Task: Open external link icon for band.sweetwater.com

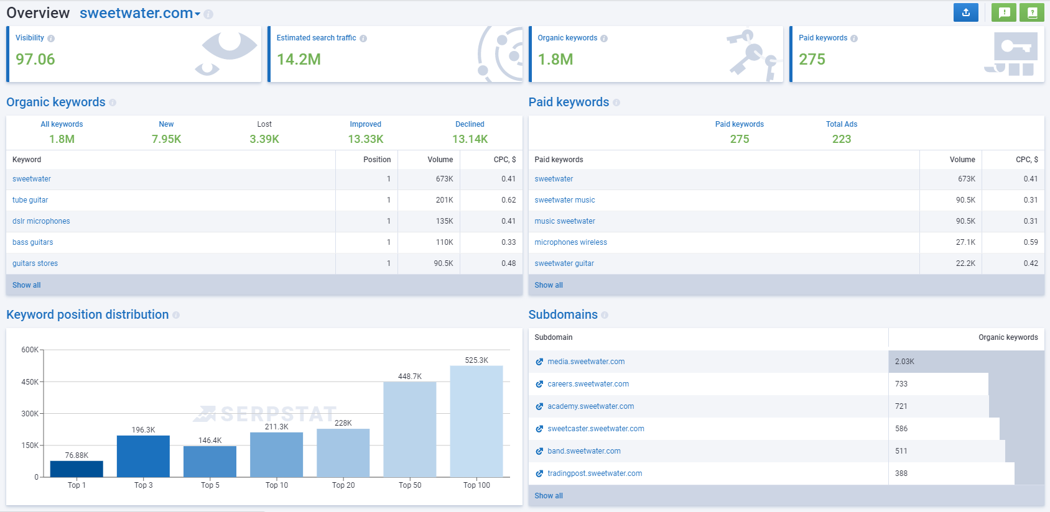Action: pyautogui.click(x=539, y=451)
